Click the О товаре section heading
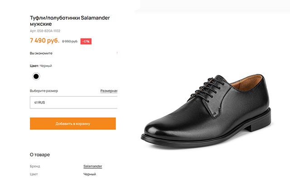Screen dimensions: 290x193 40,155
